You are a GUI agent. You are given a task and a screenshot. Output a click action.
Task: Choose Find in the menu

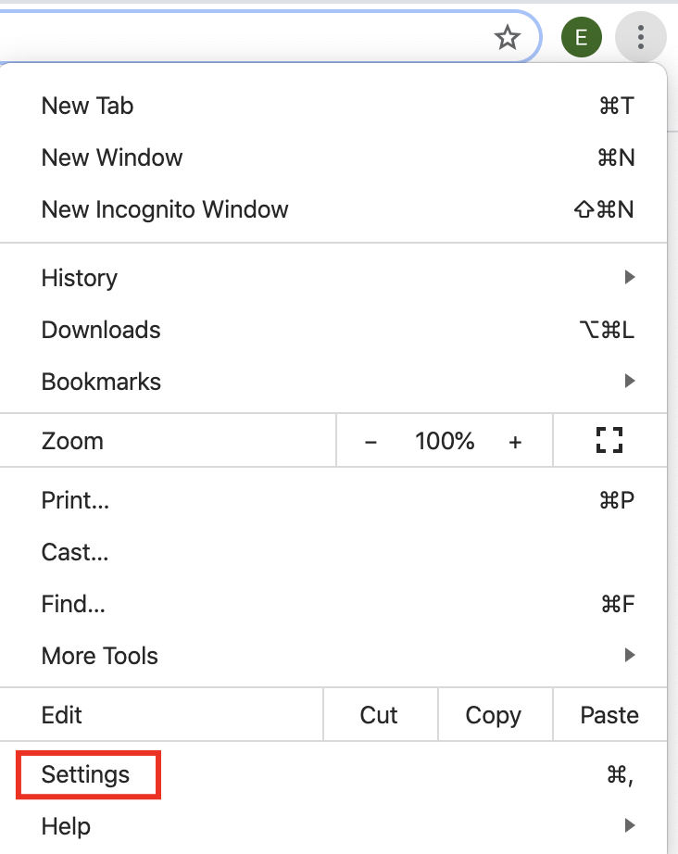pos(73,604)
